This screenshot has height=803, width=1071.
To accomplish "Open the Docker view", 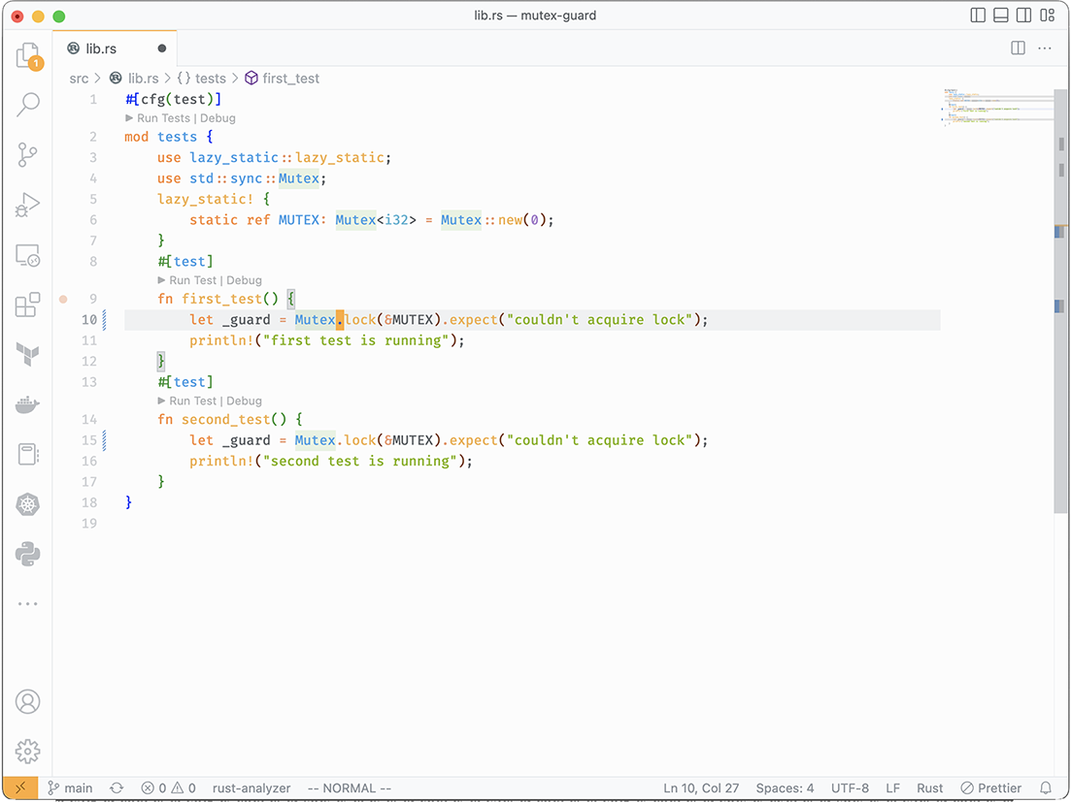I will click(x=28, y=403).
